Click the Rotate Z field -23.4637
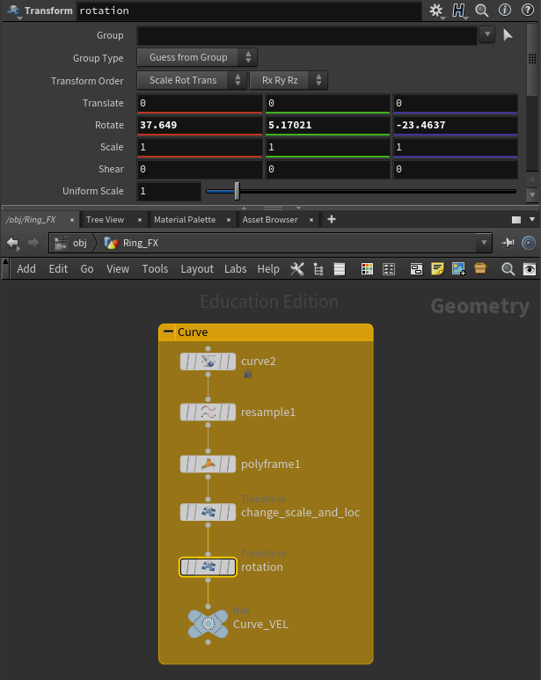Screen dimensions: 541x680 [x=456, y=125]
